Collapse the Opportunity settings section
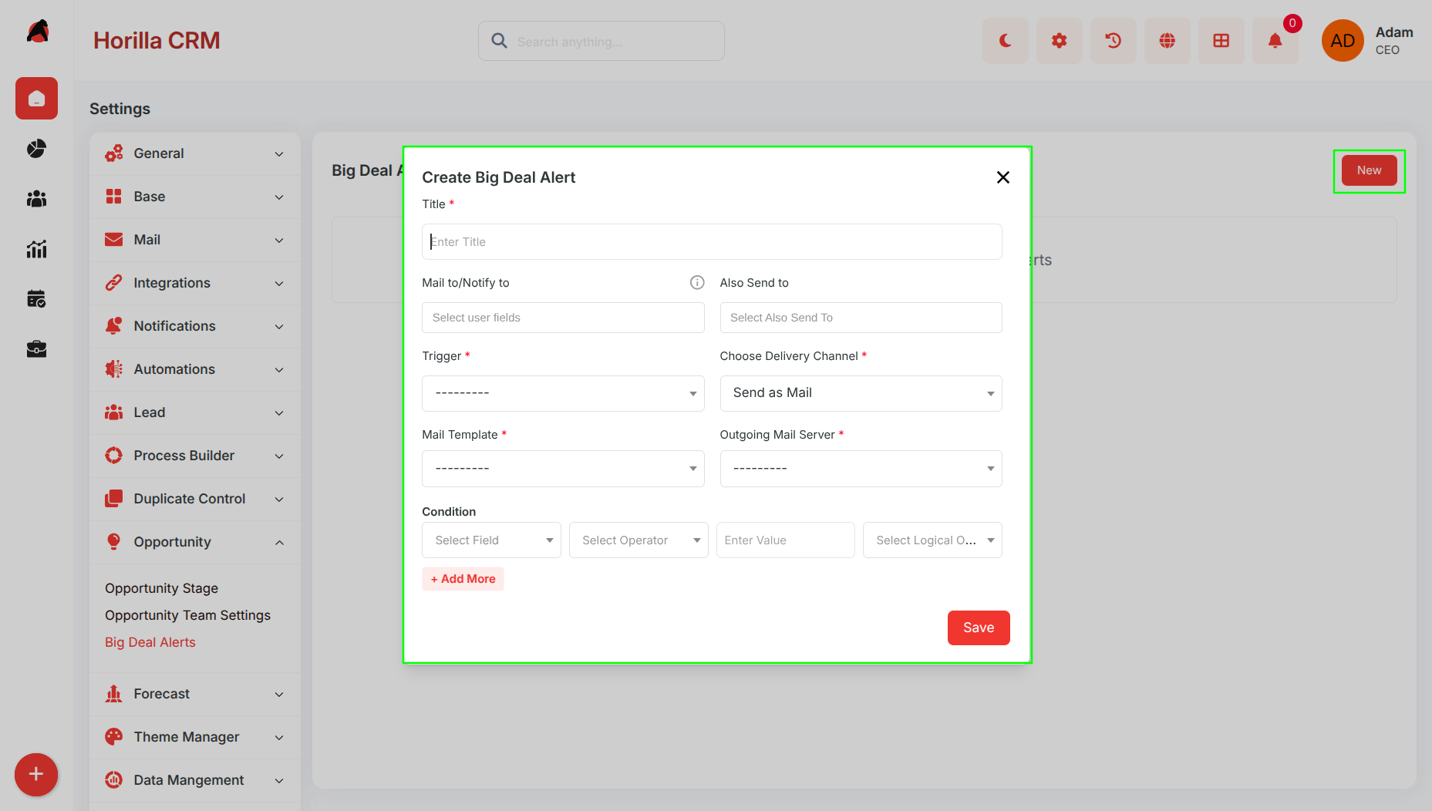1432x811 pixels. tap(194, 542)
